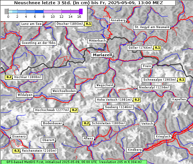Click the Frein label
193x164 pixels.
click(x=147, y=66)
